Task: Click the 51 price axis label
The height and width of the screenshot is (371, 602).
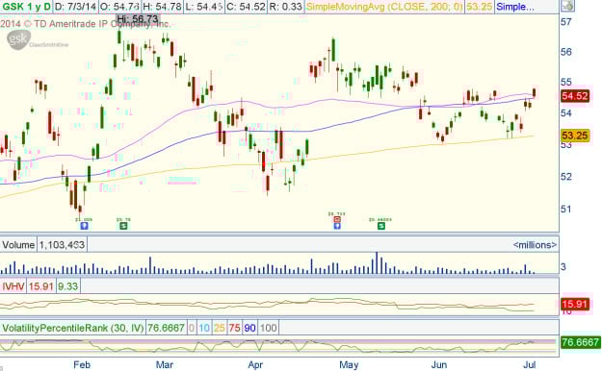Action: 566,209
